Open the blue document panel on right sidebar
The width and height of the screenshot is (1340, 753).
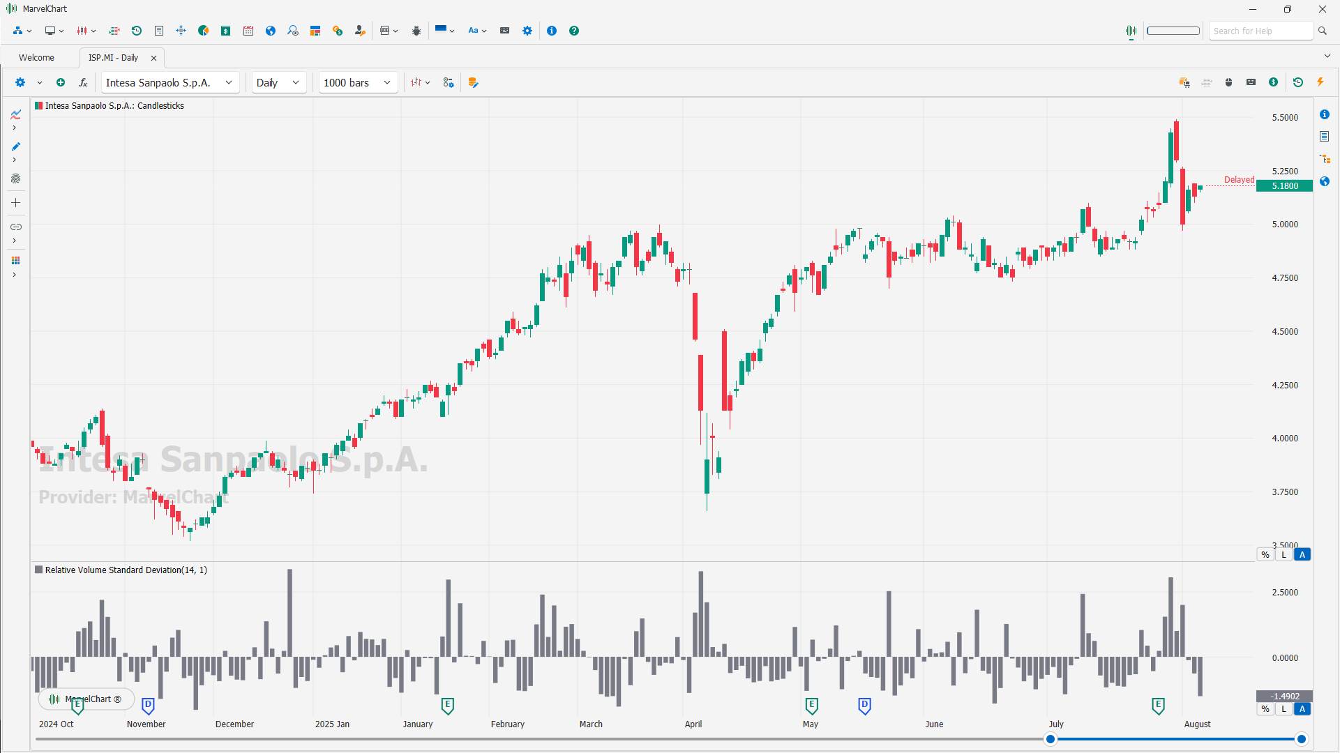pos(1325,137)
